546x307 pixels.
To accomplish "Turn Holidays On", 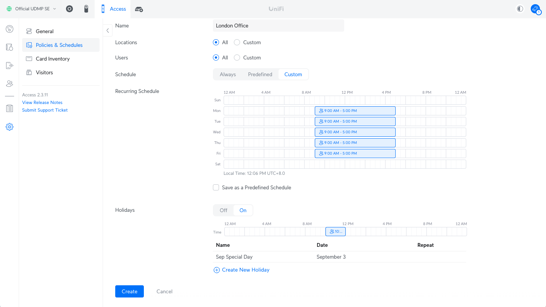I will coord(243,210).
